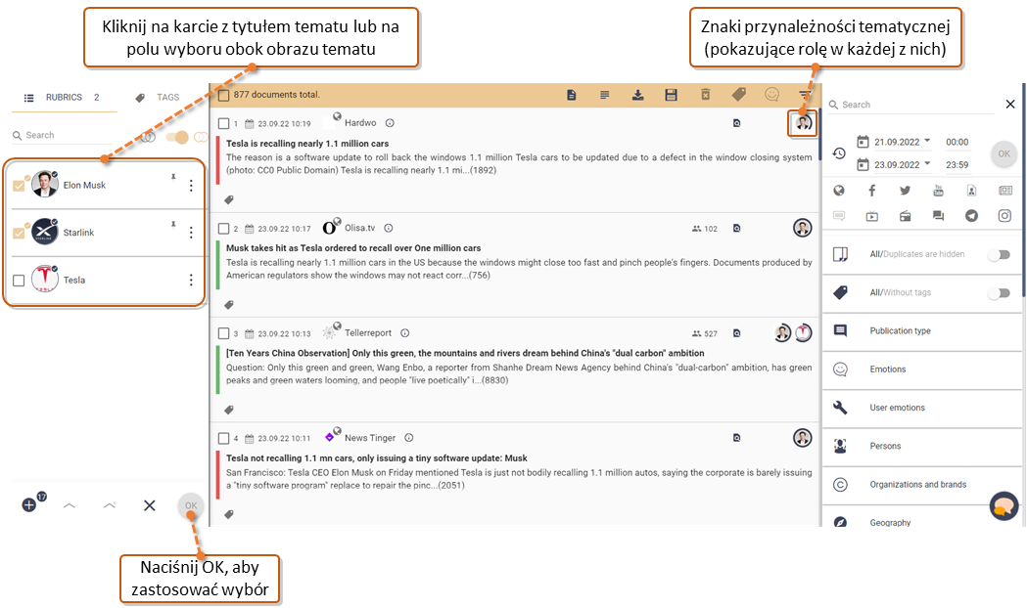The height and width of the screenshot is (608, 1027).
Task: Filter by web globe source
Action: 838,191
